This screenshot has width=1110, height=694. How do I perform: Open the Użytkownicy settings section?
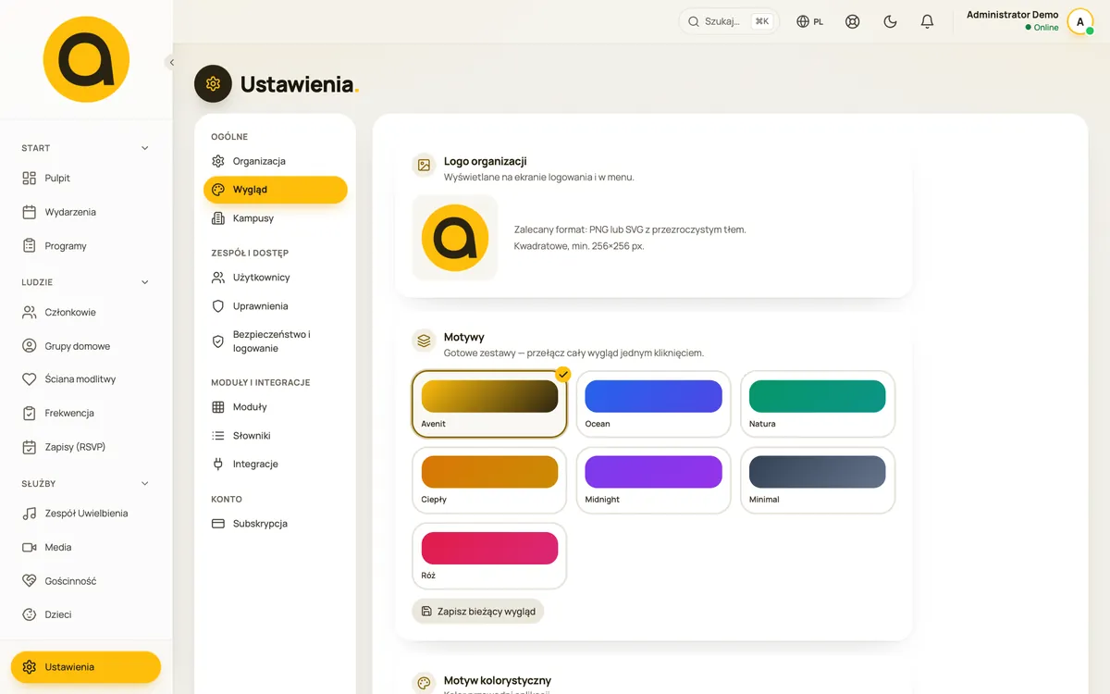pyautogui.click(x=276, y=278)
